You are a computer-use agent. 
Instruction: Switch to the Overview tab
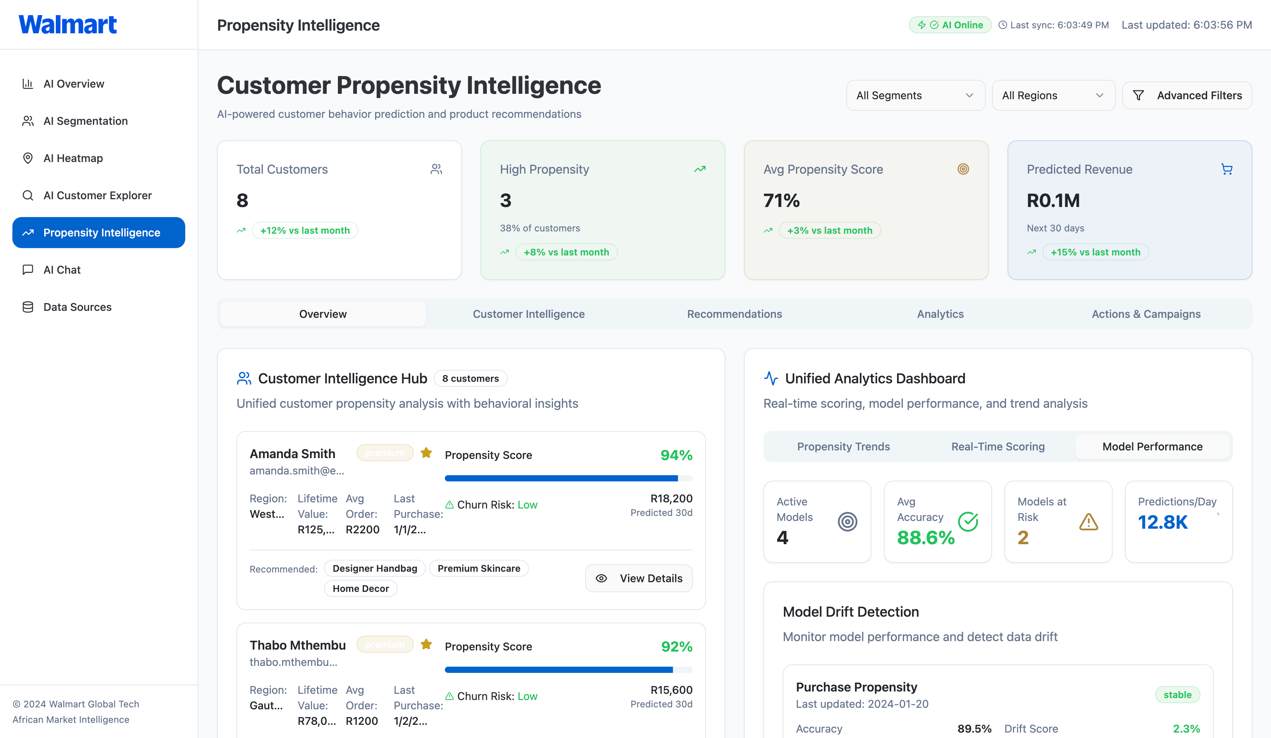point(323,314)
